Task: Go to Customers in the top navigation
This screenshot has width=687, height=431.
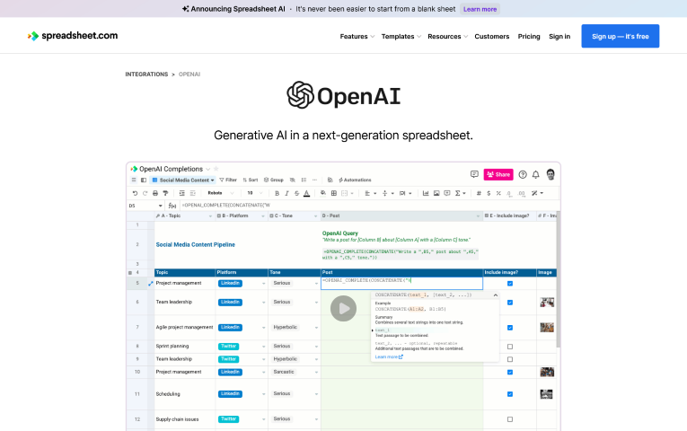Action: [x=491, y=37]
